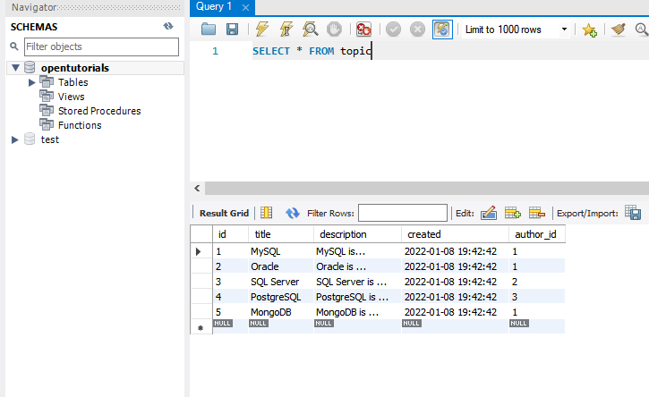This screenshot has width=649, height=397.
Task: Stop query execution hand icon
Action: pos(334,30)
